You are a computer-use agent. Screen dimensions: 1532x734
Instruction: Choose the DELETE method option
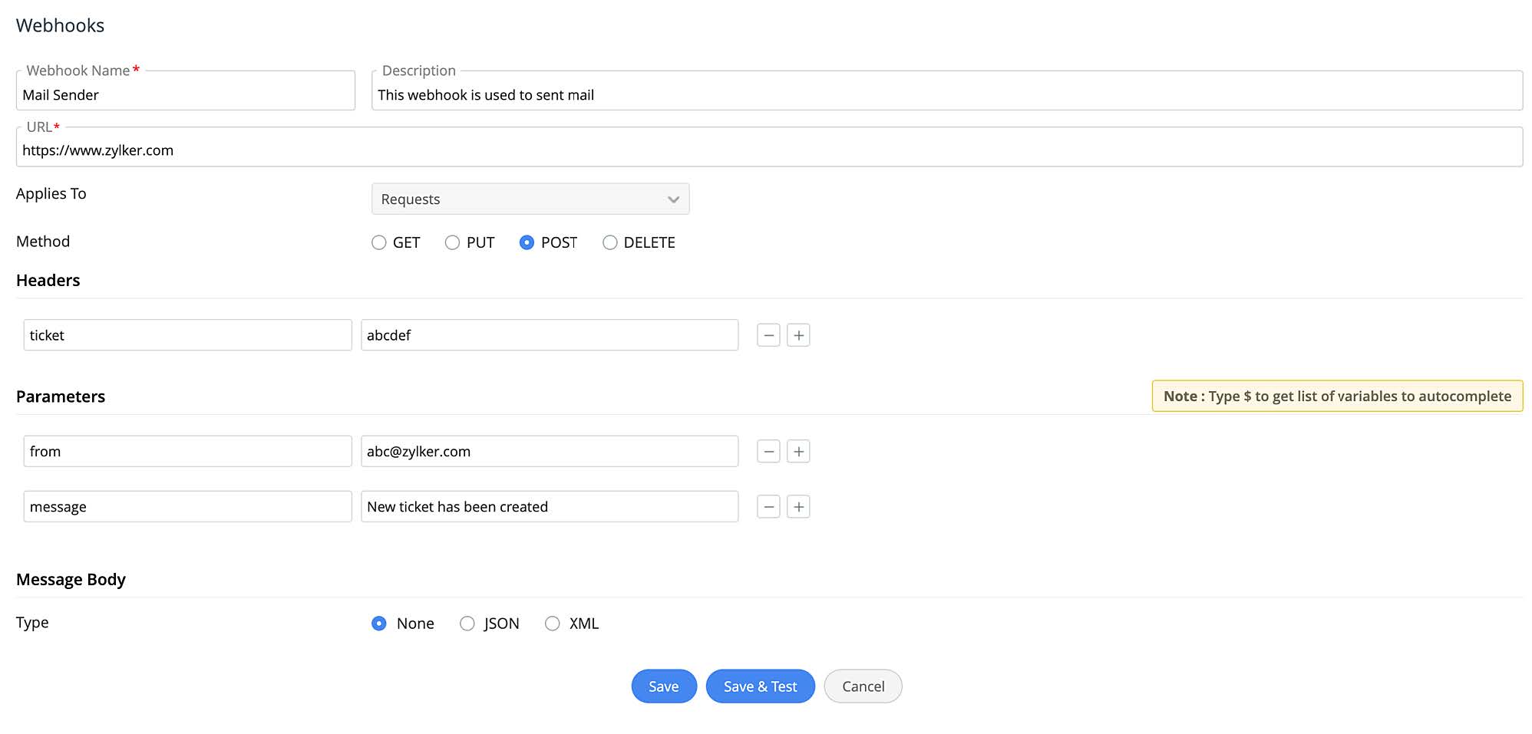(610, 242)
